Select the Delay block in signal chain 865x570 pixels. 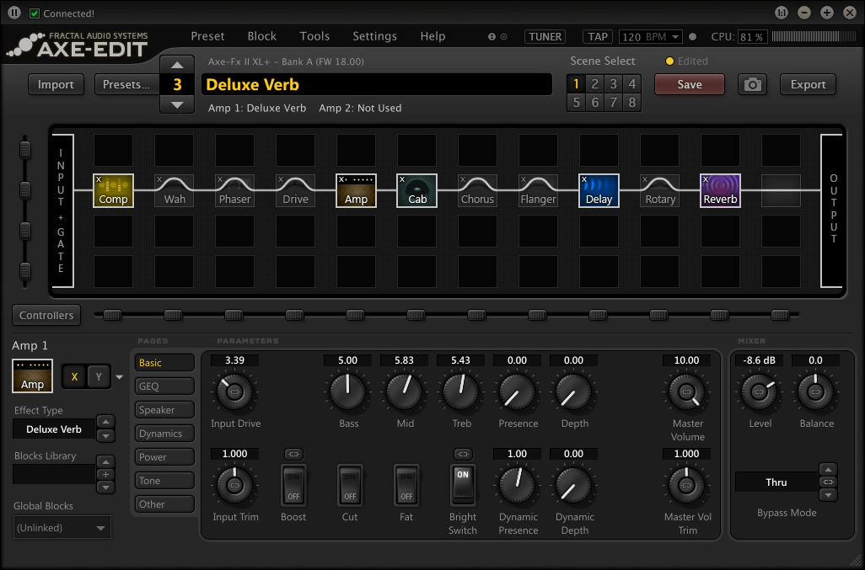tap(599, 190)
